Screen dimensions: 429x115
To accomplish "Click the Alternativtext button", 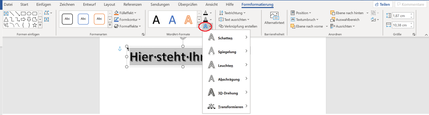I will point(274,18).
